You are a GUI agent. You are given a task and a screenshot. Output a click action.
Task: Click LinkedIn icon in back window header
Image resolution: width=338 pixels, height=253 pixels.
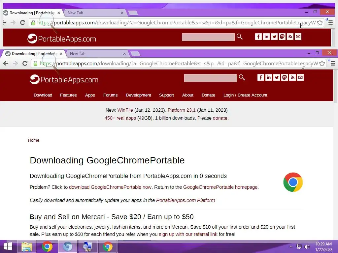(266, 37)
